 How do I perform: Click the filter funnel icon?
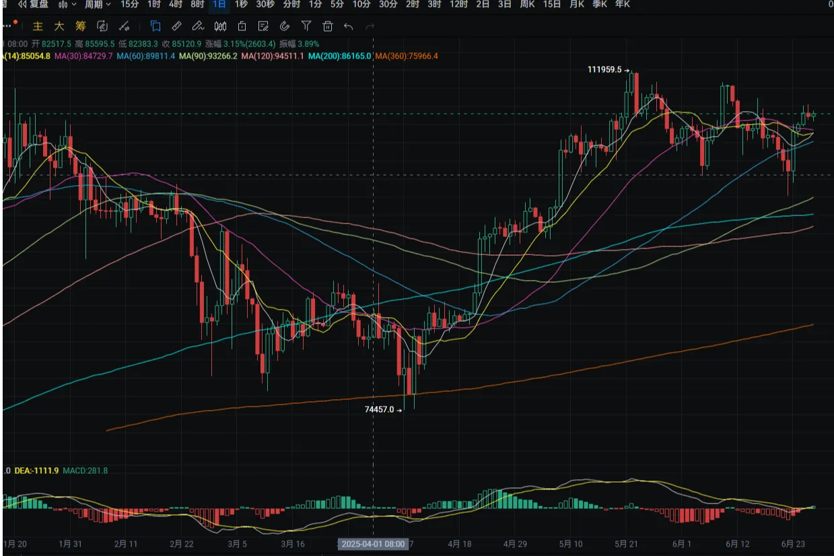click(x=306, y=26)
